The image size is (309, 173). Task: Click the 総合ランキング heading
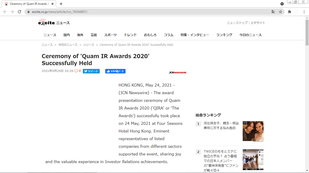point(208,115)
